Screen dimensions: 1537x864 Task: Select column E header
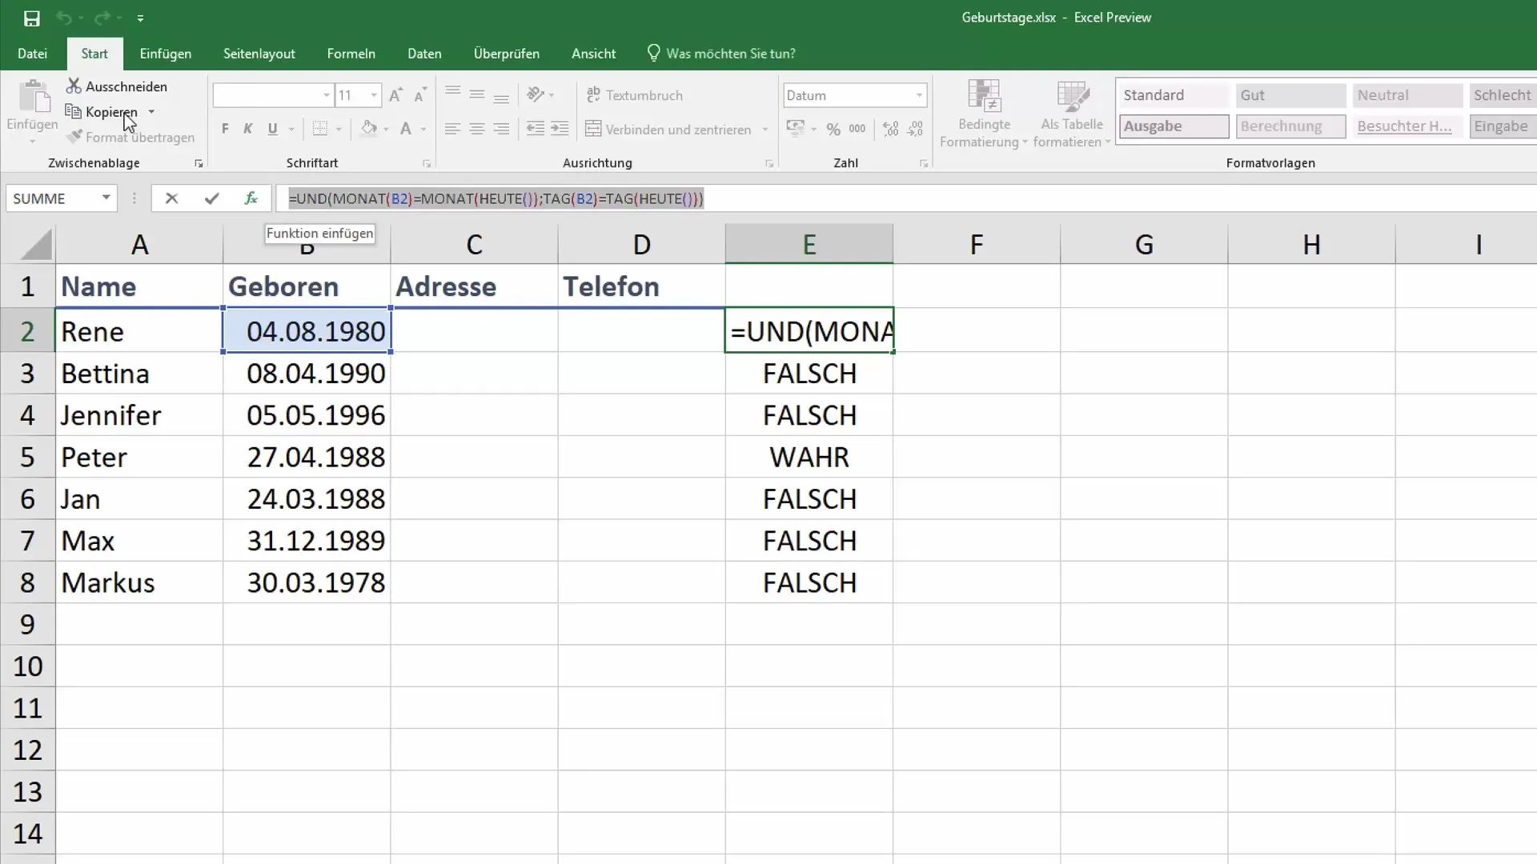809,244
